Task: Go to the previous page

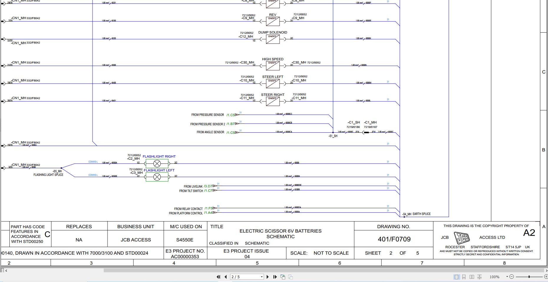Action: [x=226, y=277]
